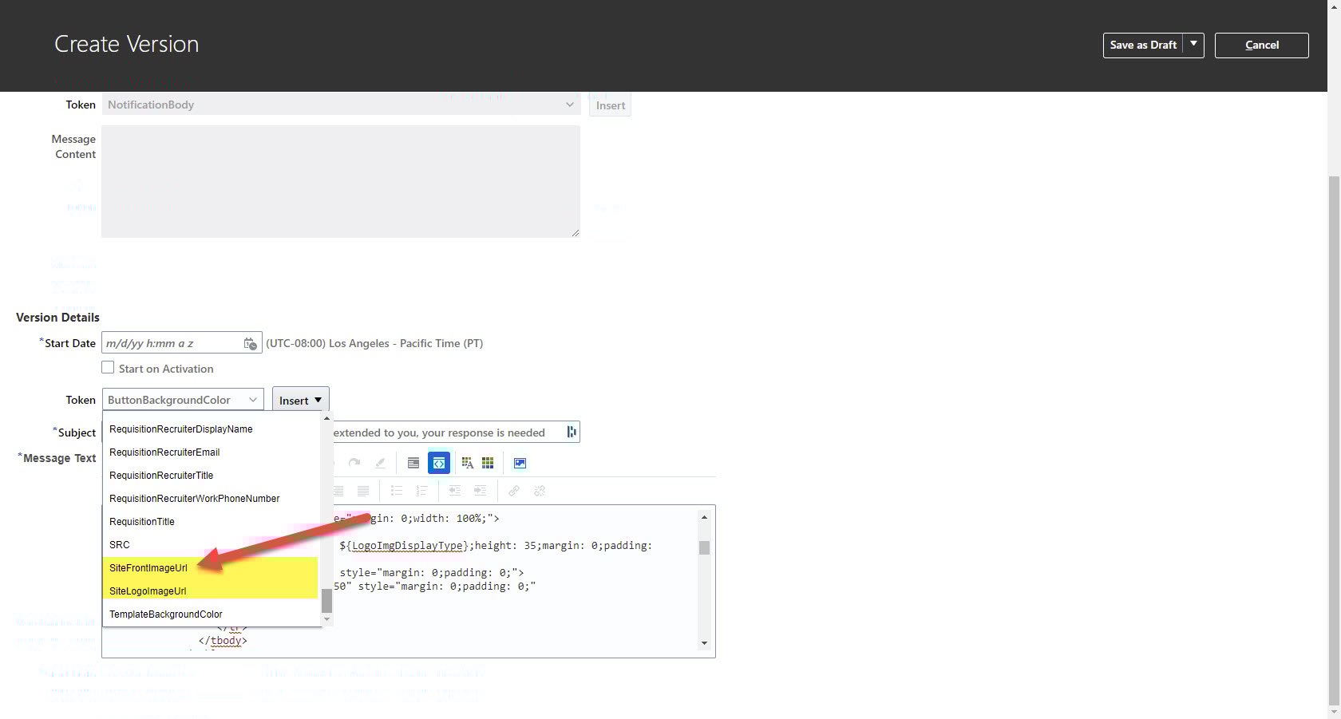Open the translation icon inside the Subject field

tap(570, 432)
